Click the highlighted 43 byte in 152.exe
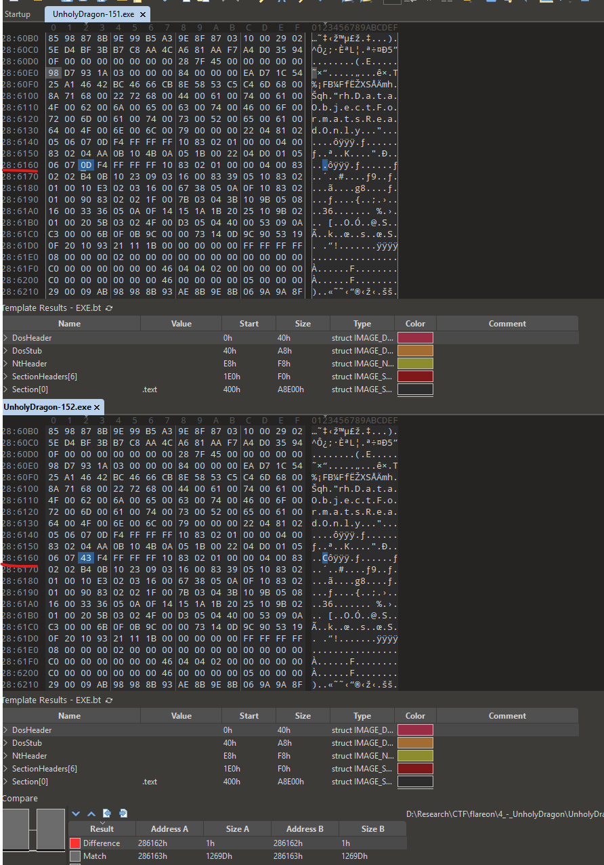This screenshot has width=604, height=865. coord(85,558)
